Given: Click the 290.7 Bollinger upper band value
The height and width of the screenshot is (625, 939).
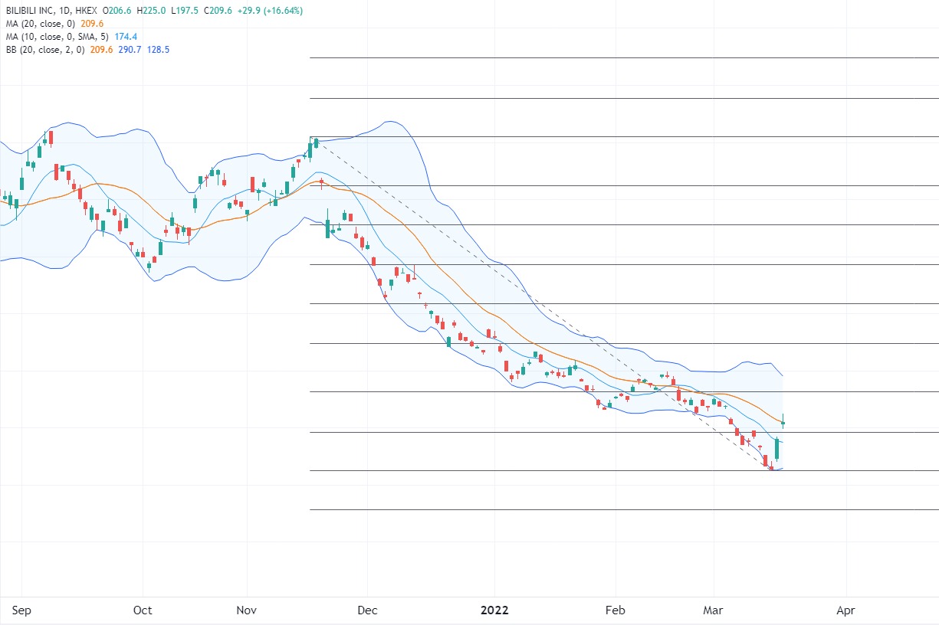Looking at the screenshot, I should (x=130, y=49).
